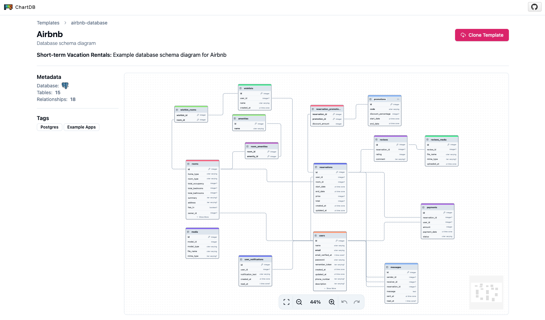545x320 pixels.
Task: Click notification_text in user_notifications table
Action: pyautogui.click(x=255, y=274)
